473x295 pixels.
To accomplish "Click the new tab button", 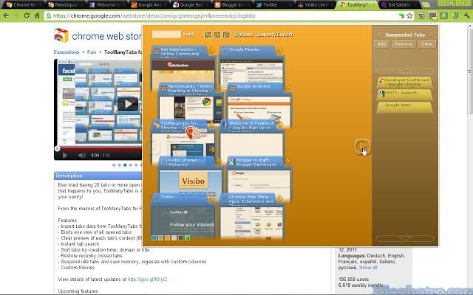I will [x=426, y=5].
